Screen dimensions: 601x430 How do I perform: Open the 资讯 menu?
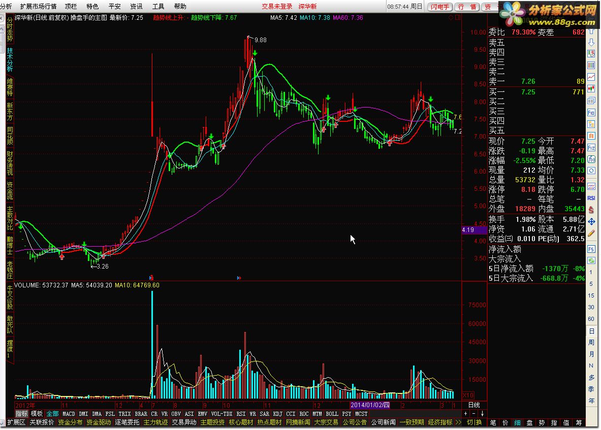(x=137, y=7)
